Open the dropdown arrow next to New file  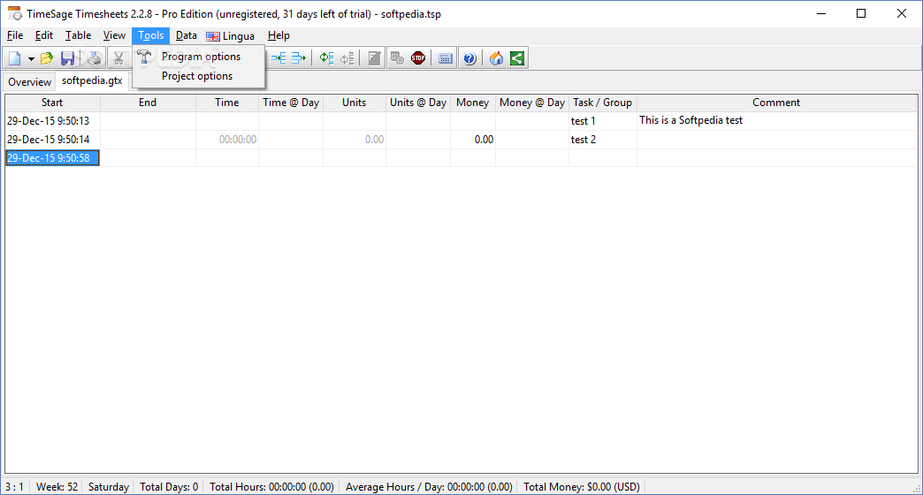(31, 58)
